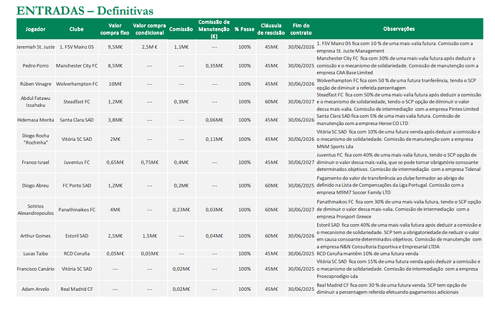The image size is (495, 311).
Task: Select the '% Passe' column header
Action: click(245, 29)
